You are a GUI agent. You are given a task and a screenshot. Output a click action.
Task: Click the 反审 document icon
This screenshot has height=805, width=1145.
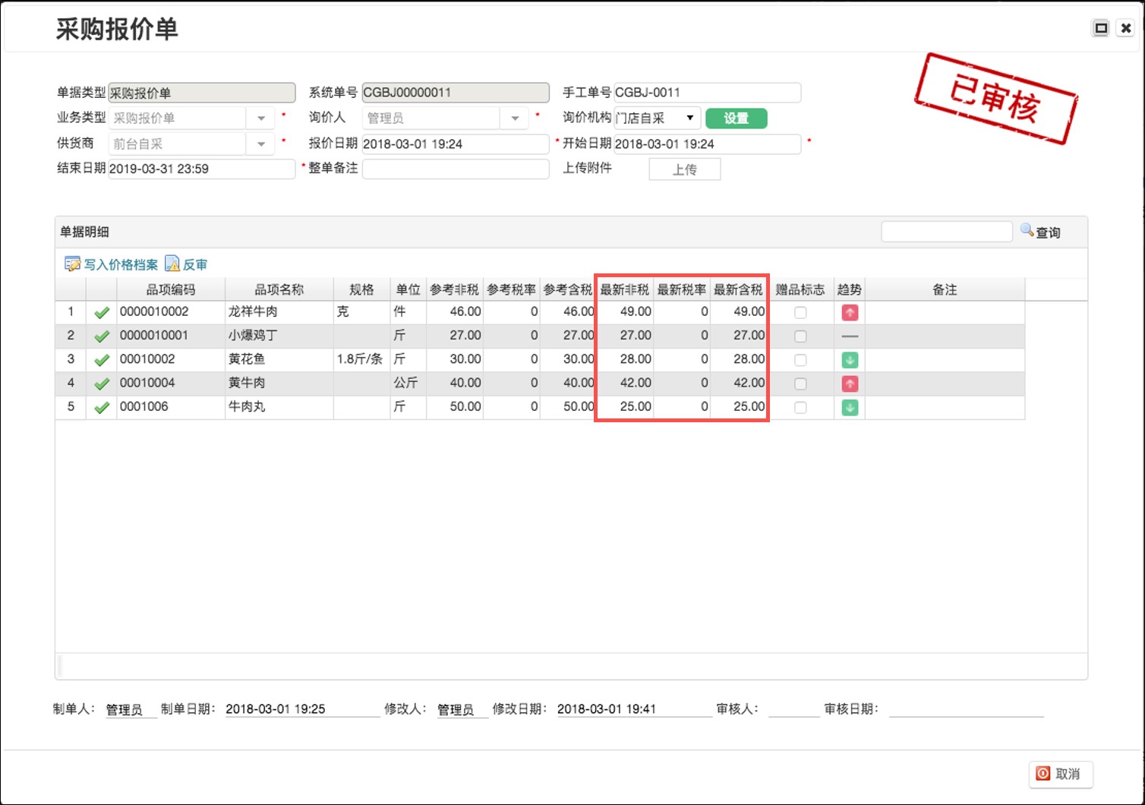pos(172,264)
